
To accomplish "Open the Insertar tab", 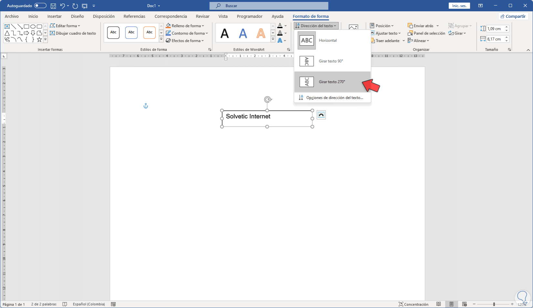I will tap(54, 16).
